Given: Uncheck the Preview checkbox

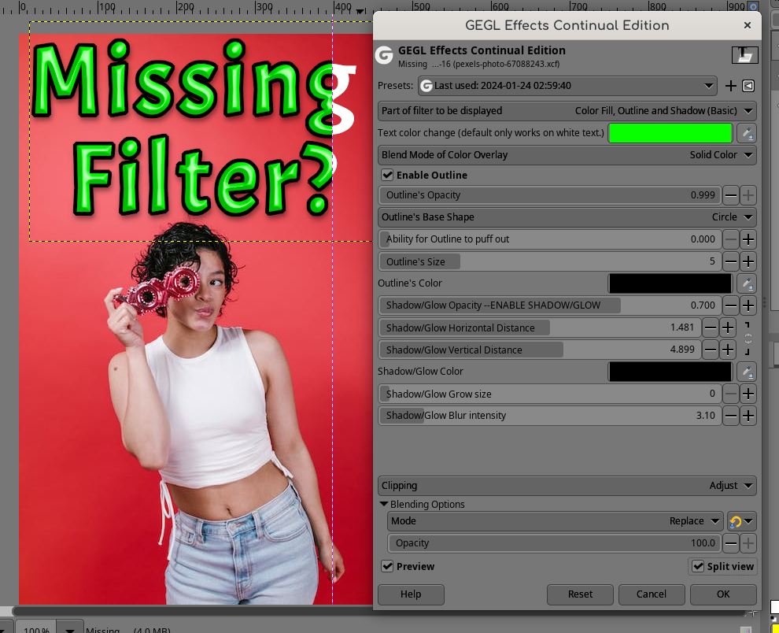Looking at the screenshot, I should click(x=387, y=566).
